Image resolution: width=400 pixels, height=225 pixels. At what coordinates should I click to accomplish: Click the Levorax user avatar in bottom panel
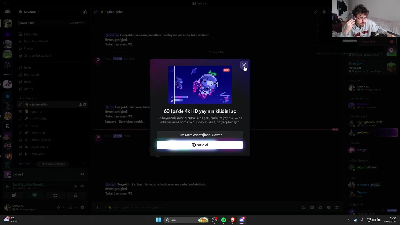coord(7,207)
